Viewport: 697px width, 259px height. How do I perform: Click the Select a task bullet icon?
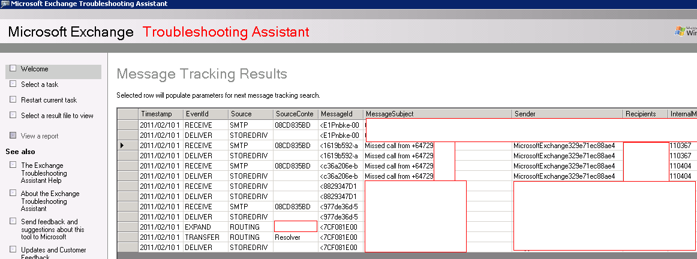(x=13, y=84)
